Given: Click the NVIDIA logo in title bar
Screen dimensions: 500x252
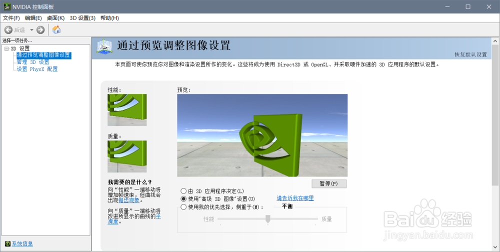Looking at the screenshot, I should 7,6.
